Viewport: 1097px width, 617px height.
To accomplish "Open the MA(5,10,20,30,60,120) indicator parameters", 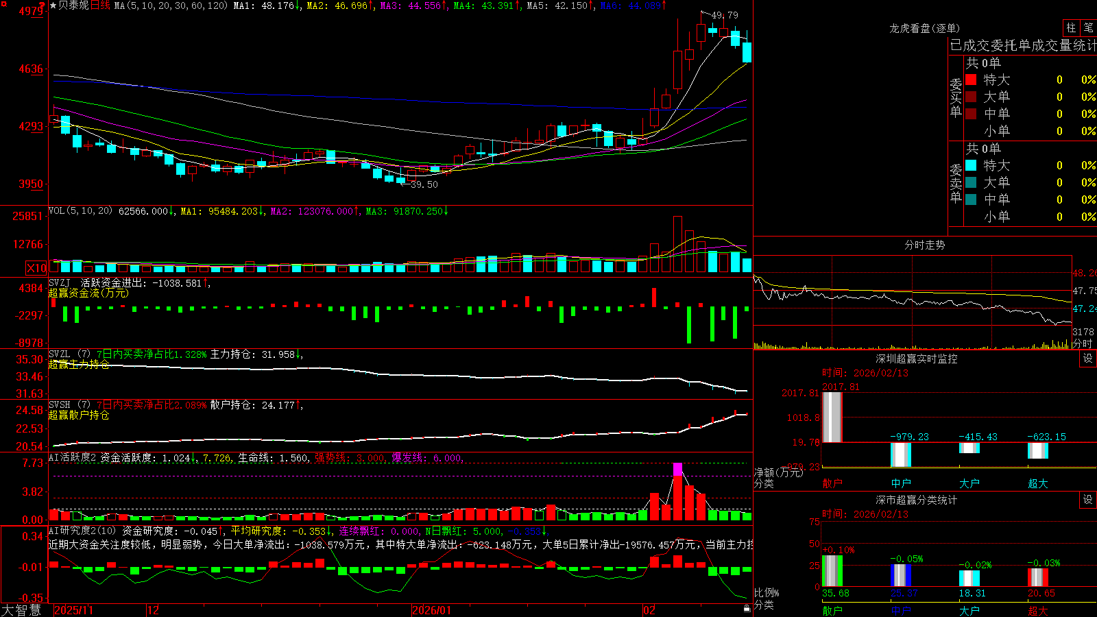I will 171,5.
